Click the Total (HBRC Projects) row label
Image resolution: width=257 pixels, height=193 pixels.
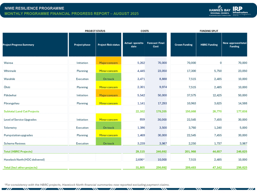pos(17,151)
